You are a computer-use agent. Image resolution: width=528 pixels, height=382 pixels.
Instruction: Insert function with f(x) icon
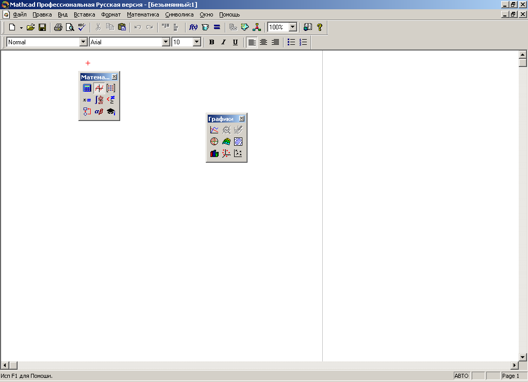coord(193,27)
